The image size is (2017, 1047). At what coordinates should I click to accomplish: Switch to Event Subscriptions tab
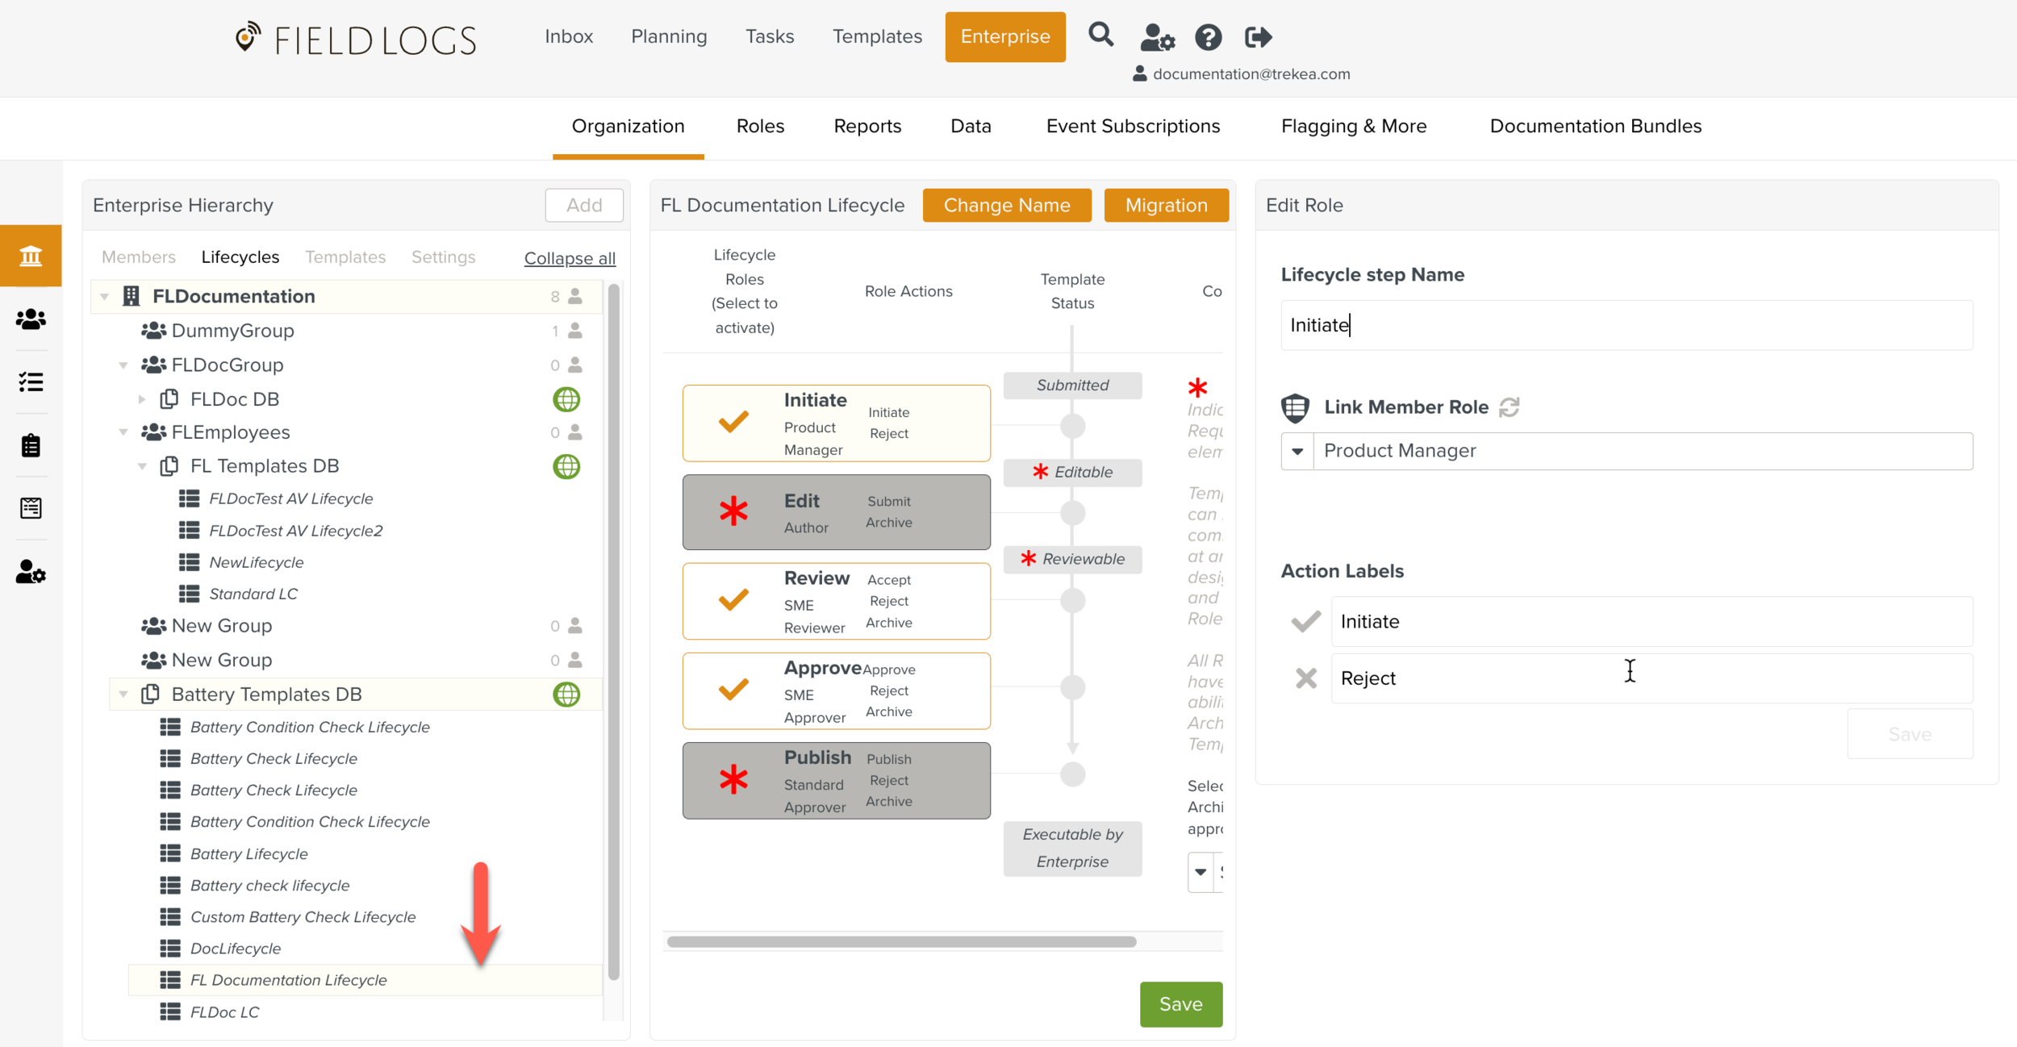(1133, 126)
